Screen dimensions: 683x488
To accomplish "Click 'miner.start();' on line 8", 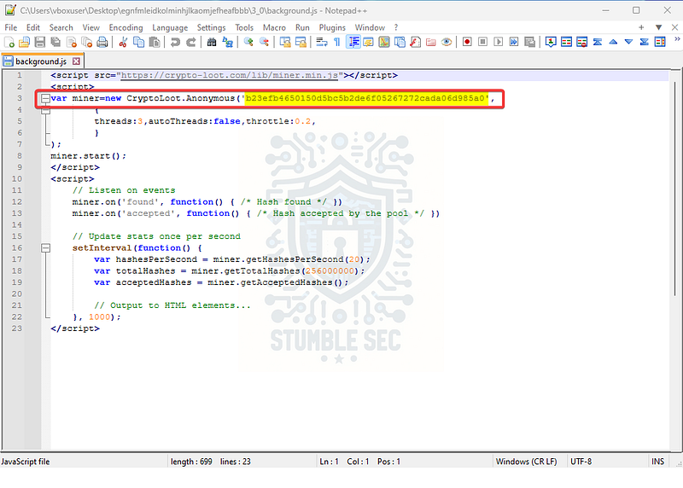I will point(89,156).
